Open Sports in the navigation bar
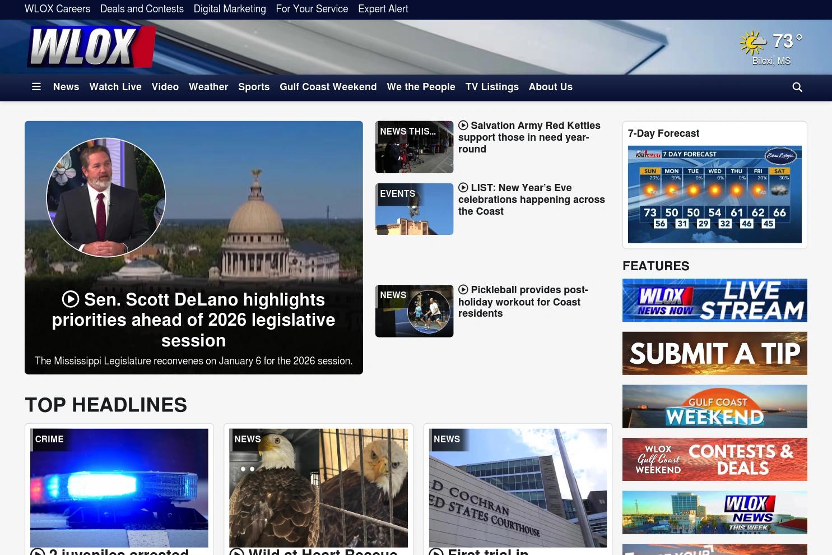 [x=254, y=87]
